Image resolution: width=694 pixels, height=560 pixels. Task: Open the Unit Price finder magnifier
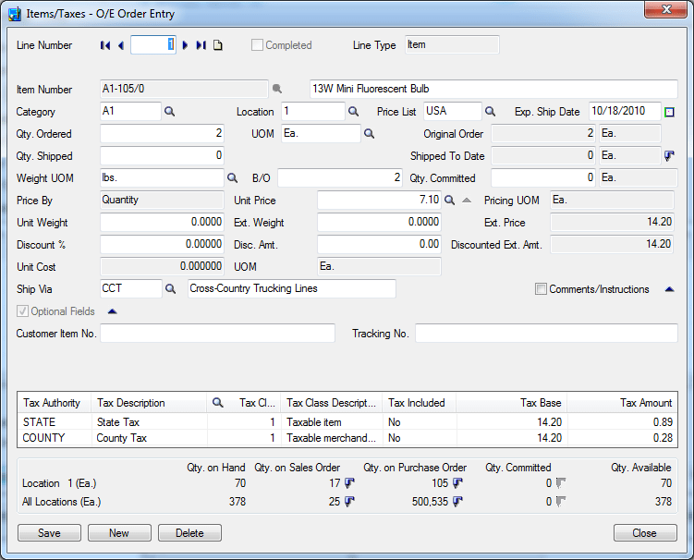pos(450,201)
